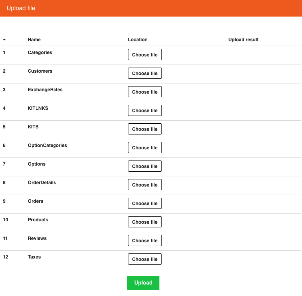Choose file for OptionCategories row

(x=145, y=148)
